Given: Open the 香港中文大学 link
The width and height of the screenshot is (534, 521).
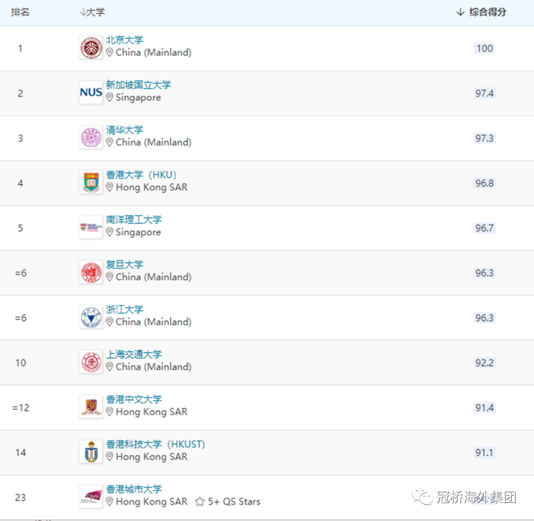Looking at the screenshot, I should tap(134, 399).
